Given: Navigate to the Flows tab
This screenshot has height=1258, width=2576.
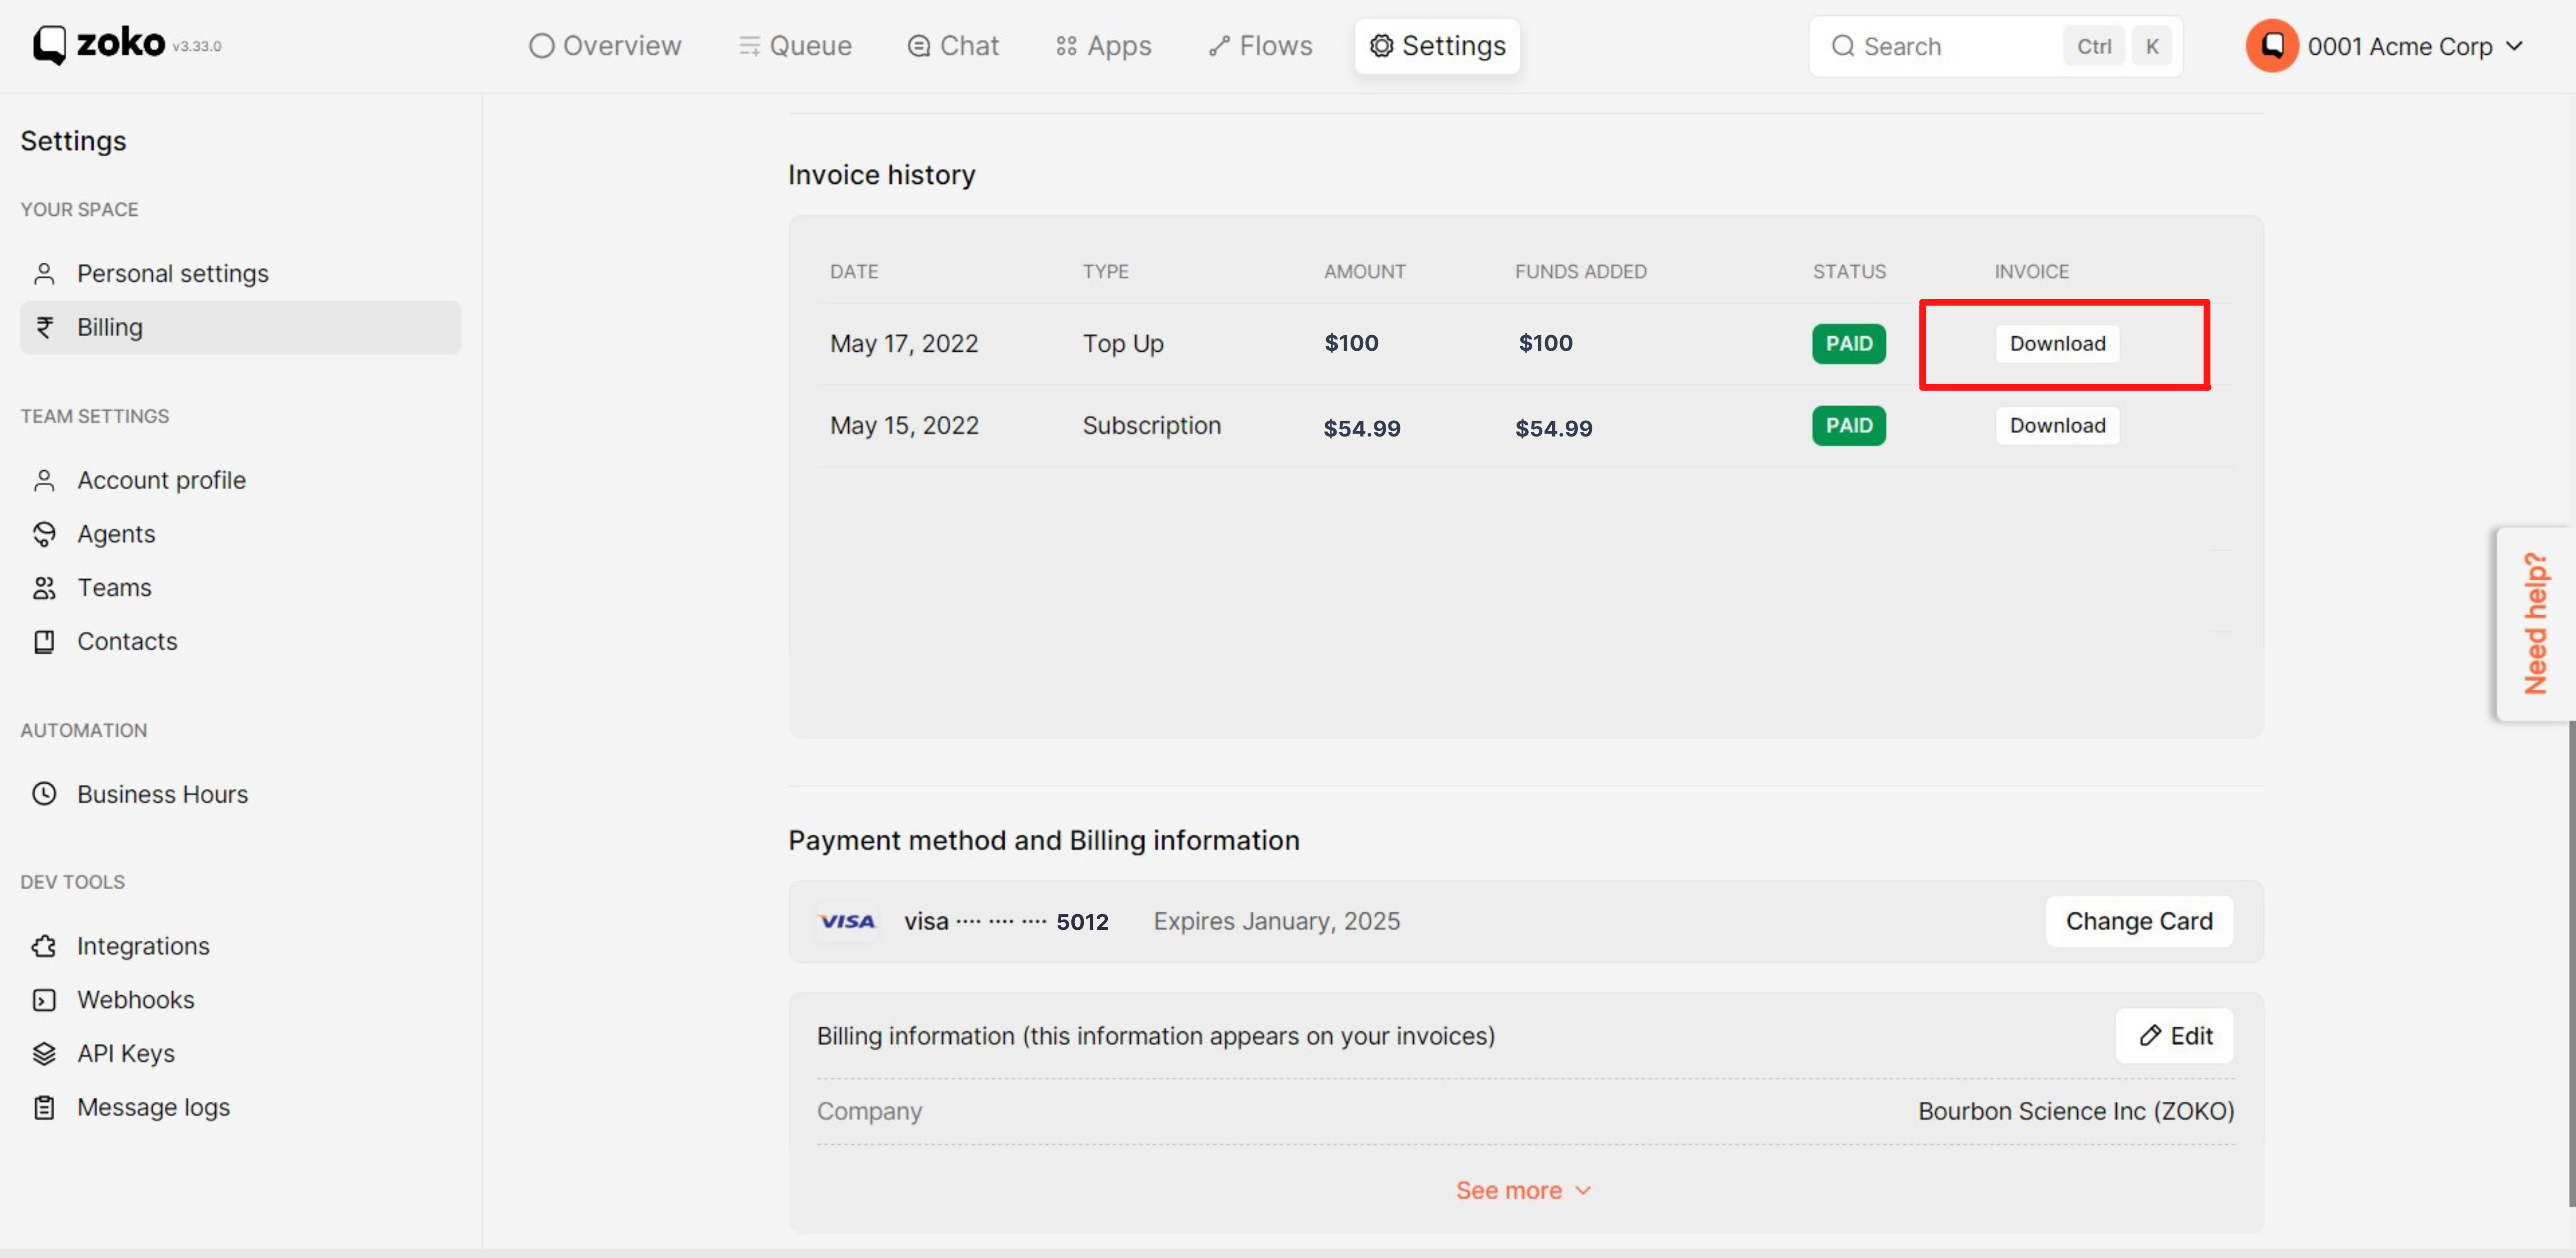Looking at the screenshot, I should click(x=1260, y=46).
